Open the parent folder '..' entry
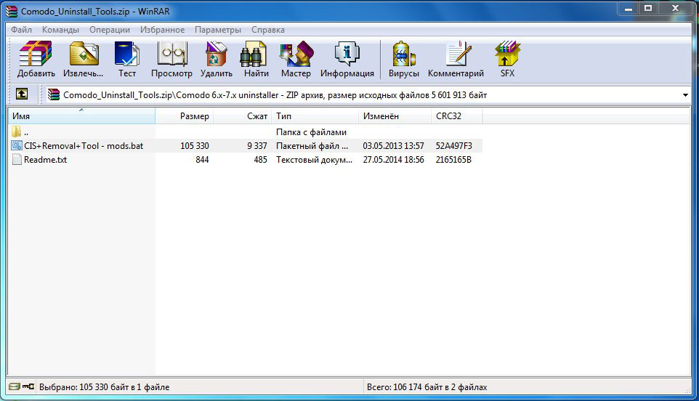 pos(25,132)
